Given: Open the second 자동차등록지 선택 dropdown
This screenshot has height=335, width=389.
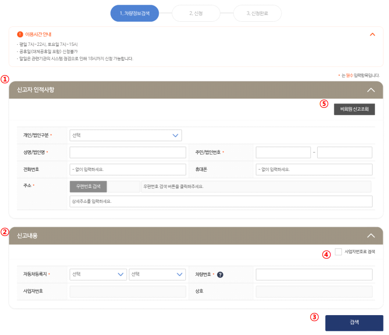Looking at the screenshot, I should coord(157,274).
